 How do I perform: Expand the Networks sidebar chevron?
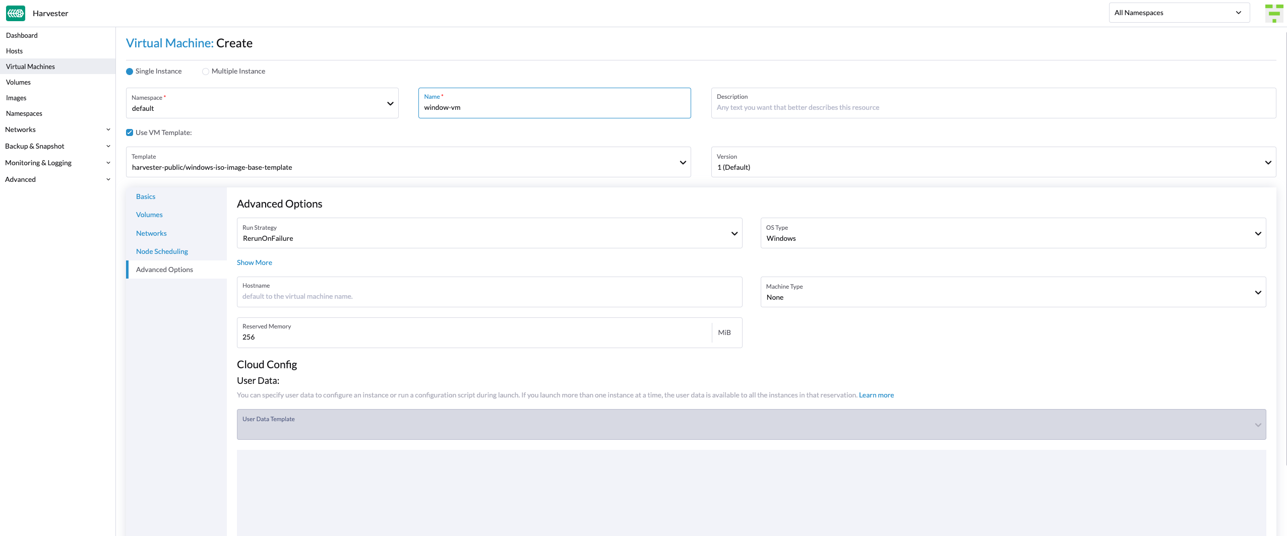(x=108, y=129)
